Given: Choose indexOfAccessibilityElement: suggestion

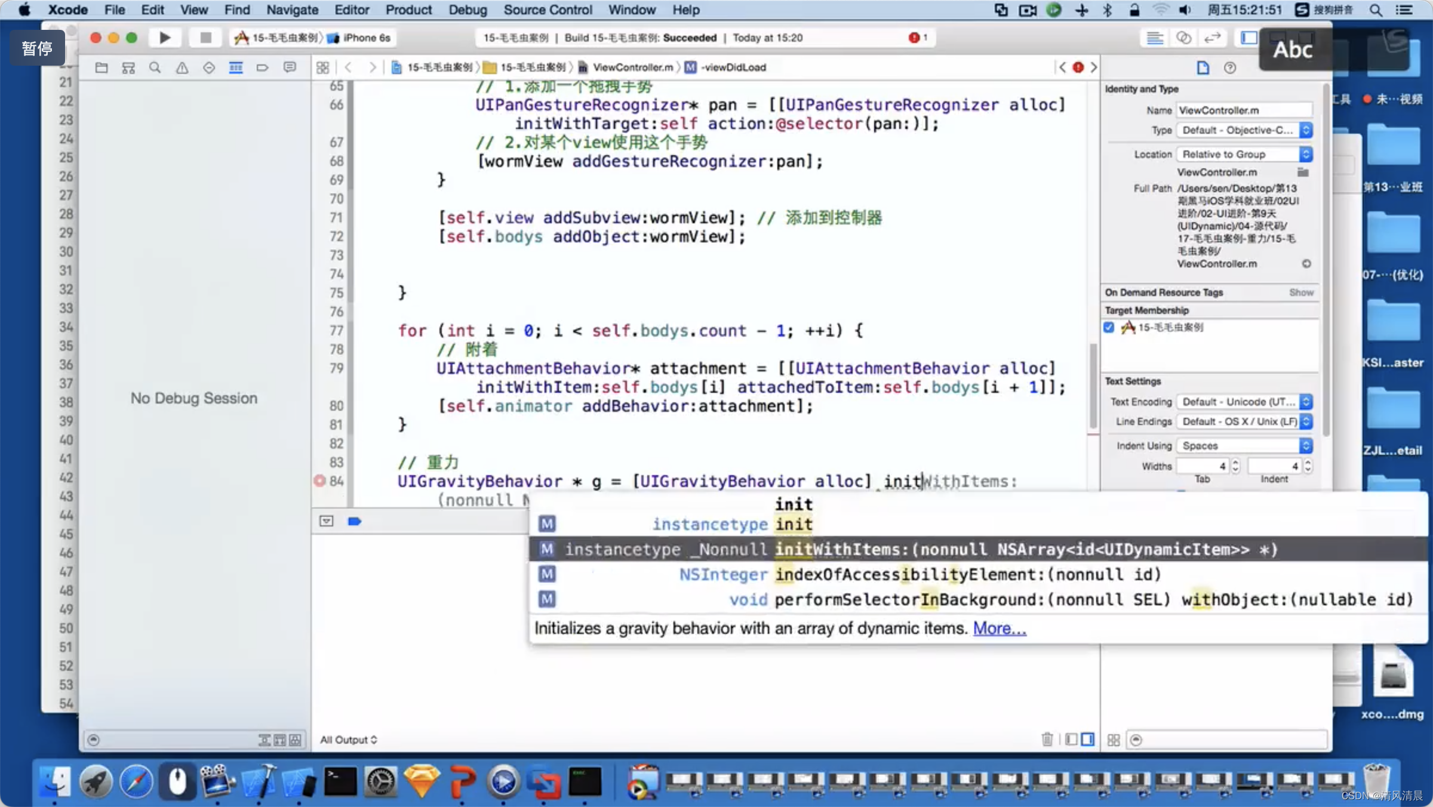Looking at the screenshot, I should (979, 574).
